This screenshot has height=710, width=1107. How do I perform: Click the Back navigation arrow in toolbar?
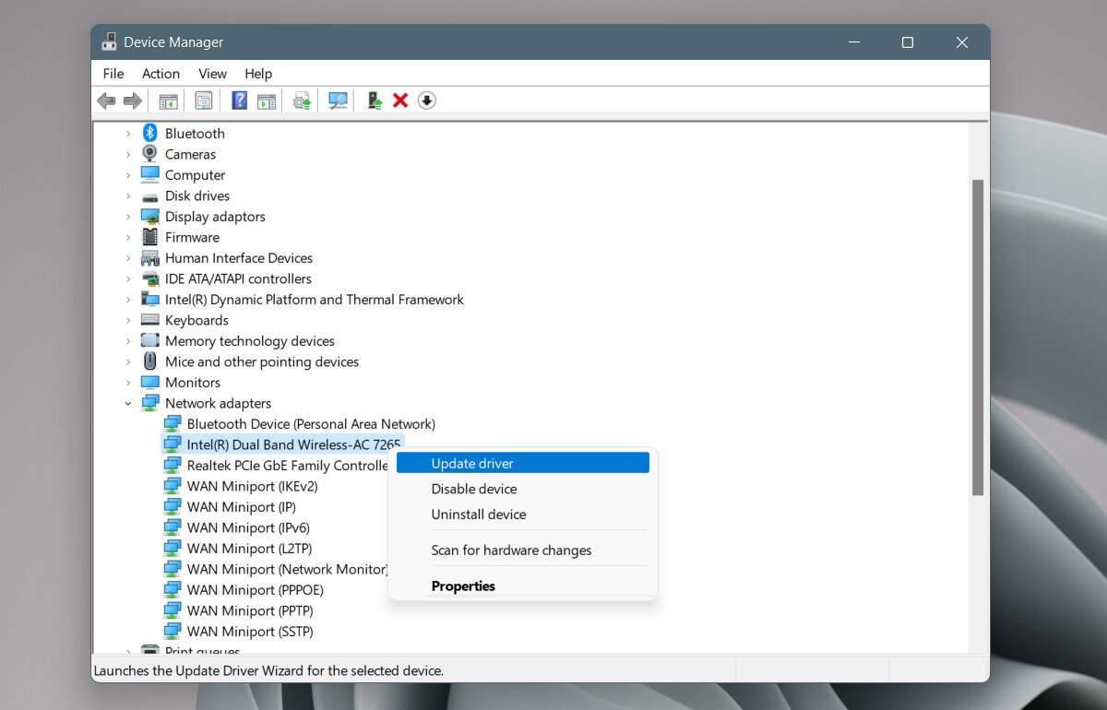click(106, 100)
